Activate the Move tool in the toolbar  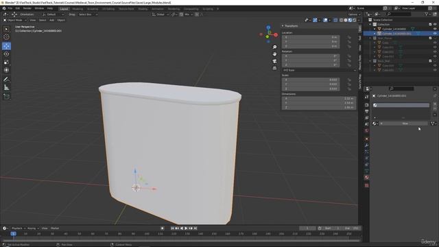[6, 46]
